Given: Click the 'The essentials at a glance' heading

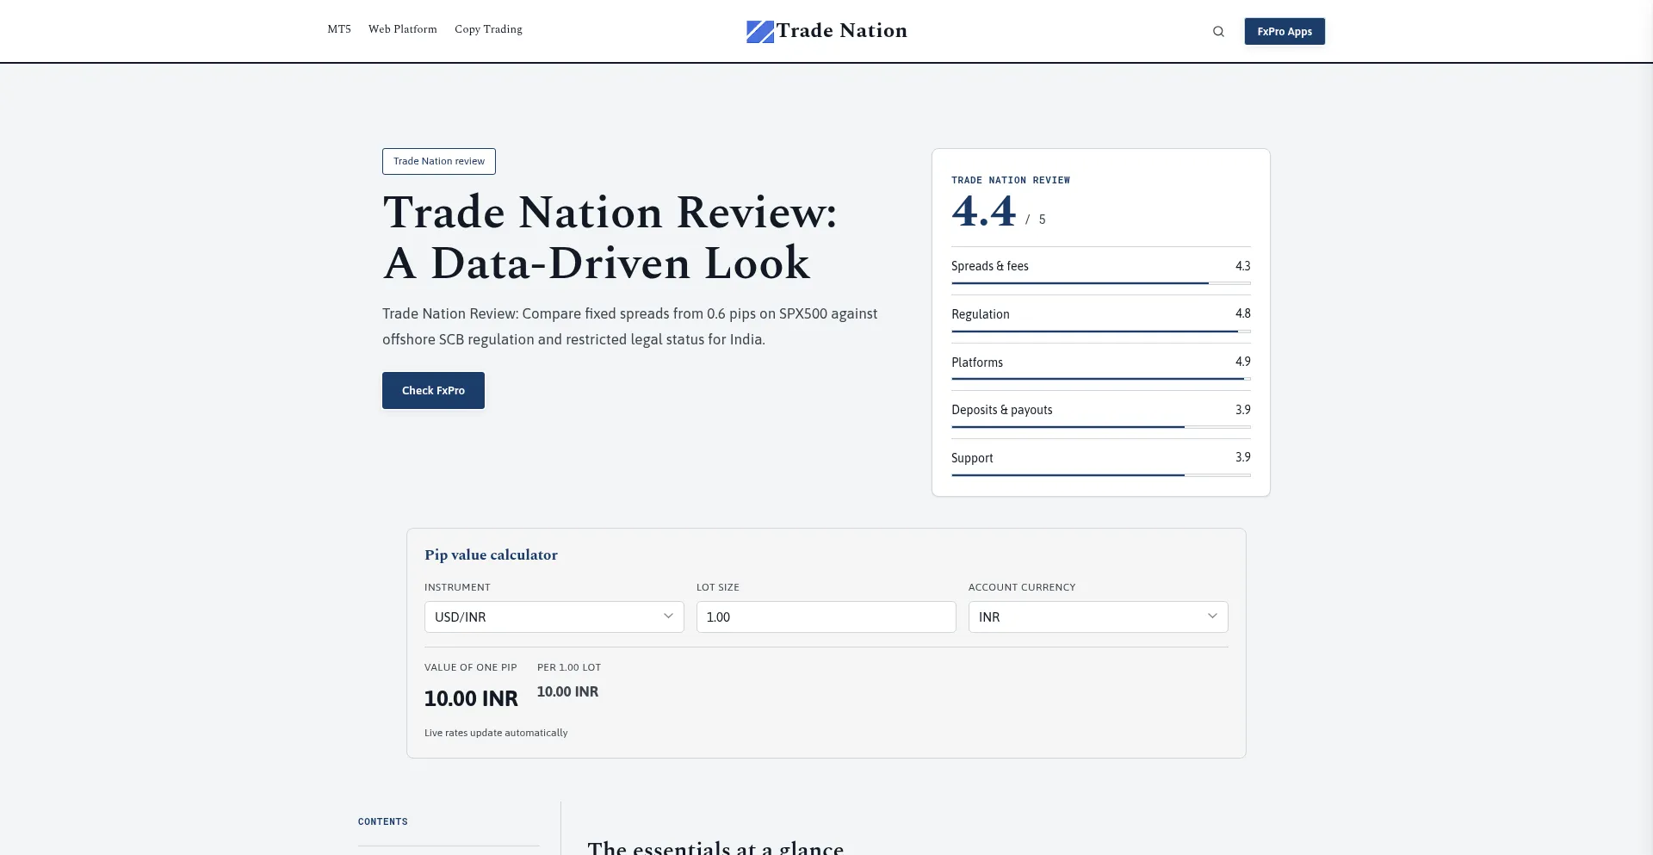Looking at the screenshot, I should click(715, 848).
